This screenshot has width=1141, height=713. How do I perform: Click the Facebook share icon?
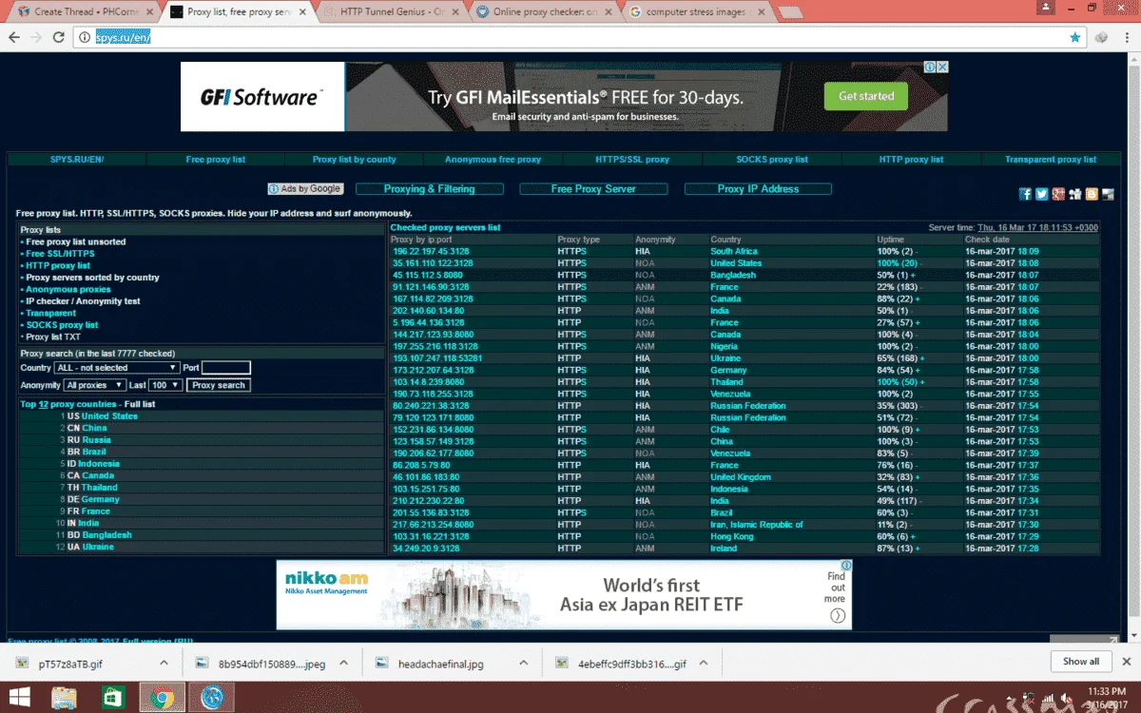tap(1025, 194)
